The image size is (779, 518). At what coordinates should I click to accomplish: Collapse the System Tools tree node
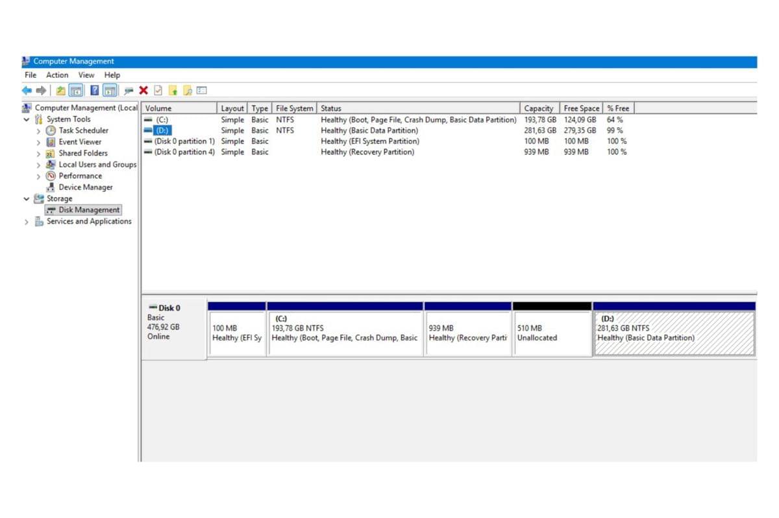point(27,119)
